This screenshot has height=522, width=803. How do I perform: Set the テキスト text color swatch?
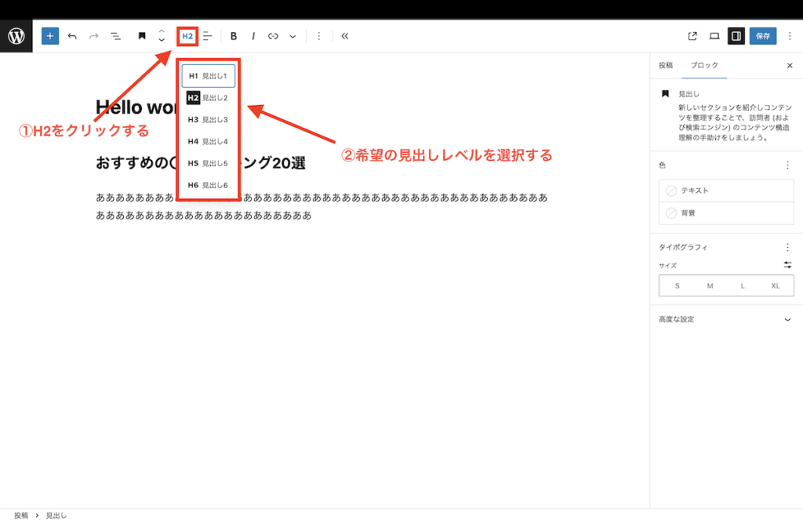coord(726,192)
